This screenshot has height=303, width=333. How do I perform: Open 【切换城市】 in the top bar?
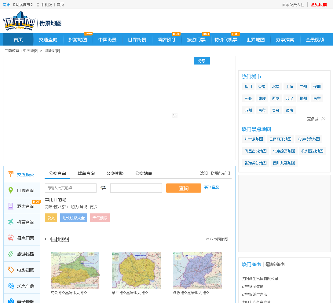pyautogui.click(x=23, y=5)
